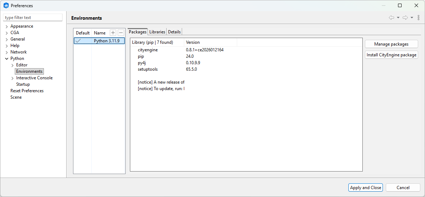Expand the Interactive Console subnode
The height and width of the screenshot is (197, 425).
(x=13, y=78)
